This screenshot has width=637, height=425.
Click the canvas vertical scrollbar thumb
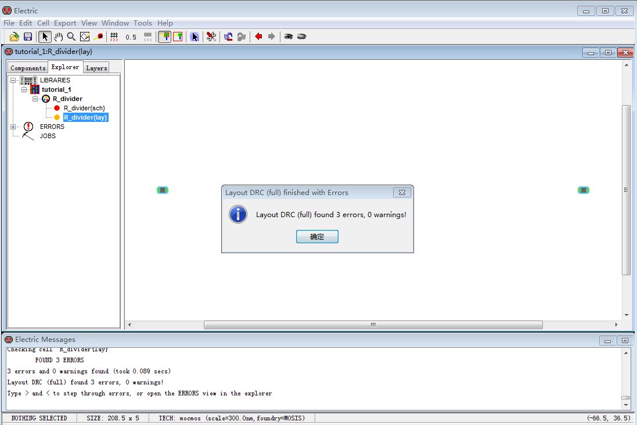point(626,190)
